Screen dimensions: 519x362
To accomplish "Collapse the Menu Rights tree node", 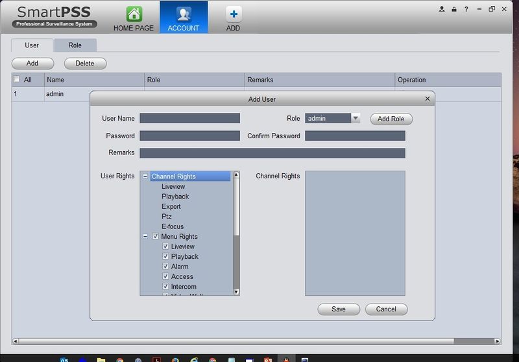I will tap(145, 237).
